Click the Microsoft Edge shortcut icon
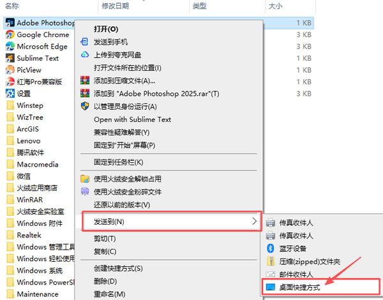 click(x=10, y=47)
